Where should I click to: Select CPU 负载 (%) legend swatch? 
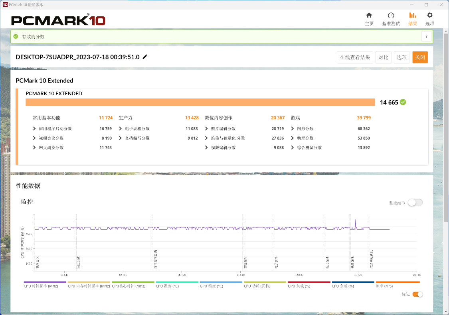point(353,282)
